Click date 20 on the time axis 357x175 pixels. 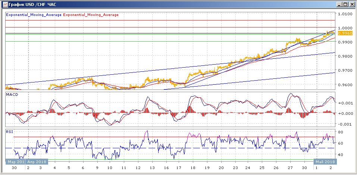click(221, 168)
